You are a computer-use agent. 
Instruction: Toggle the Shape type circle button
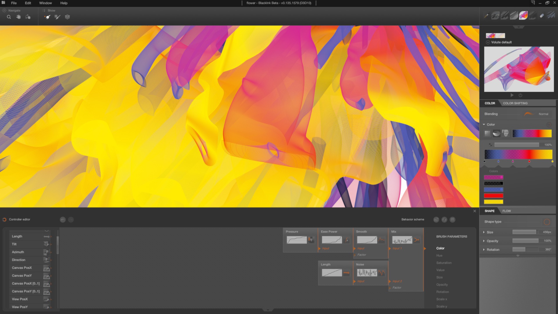(547, 222)
